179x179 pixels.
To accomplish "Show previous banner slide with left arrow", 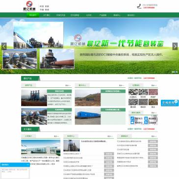I will pyautogui.click(x=4, y=46).
